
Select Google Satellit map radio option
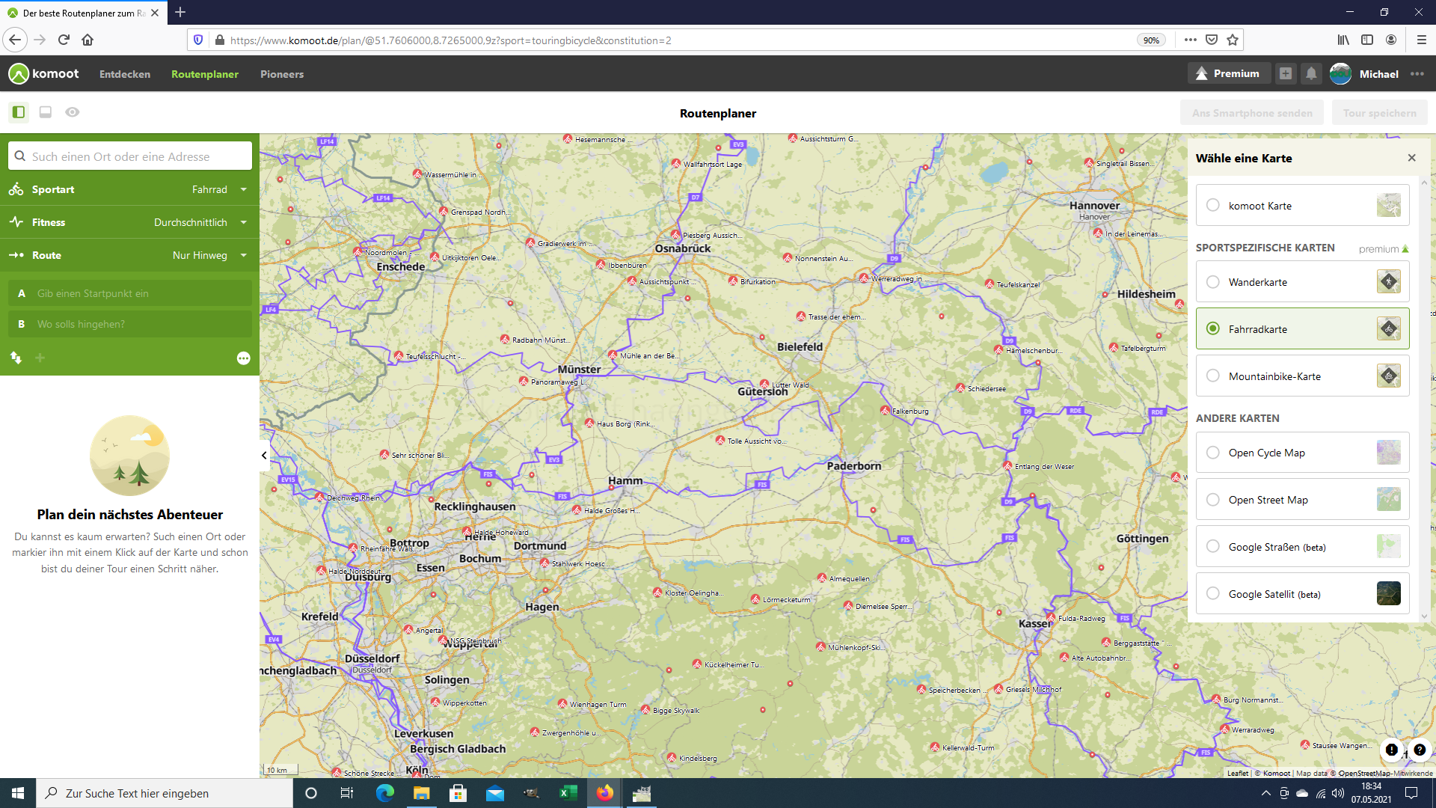tap(1212, 594)
